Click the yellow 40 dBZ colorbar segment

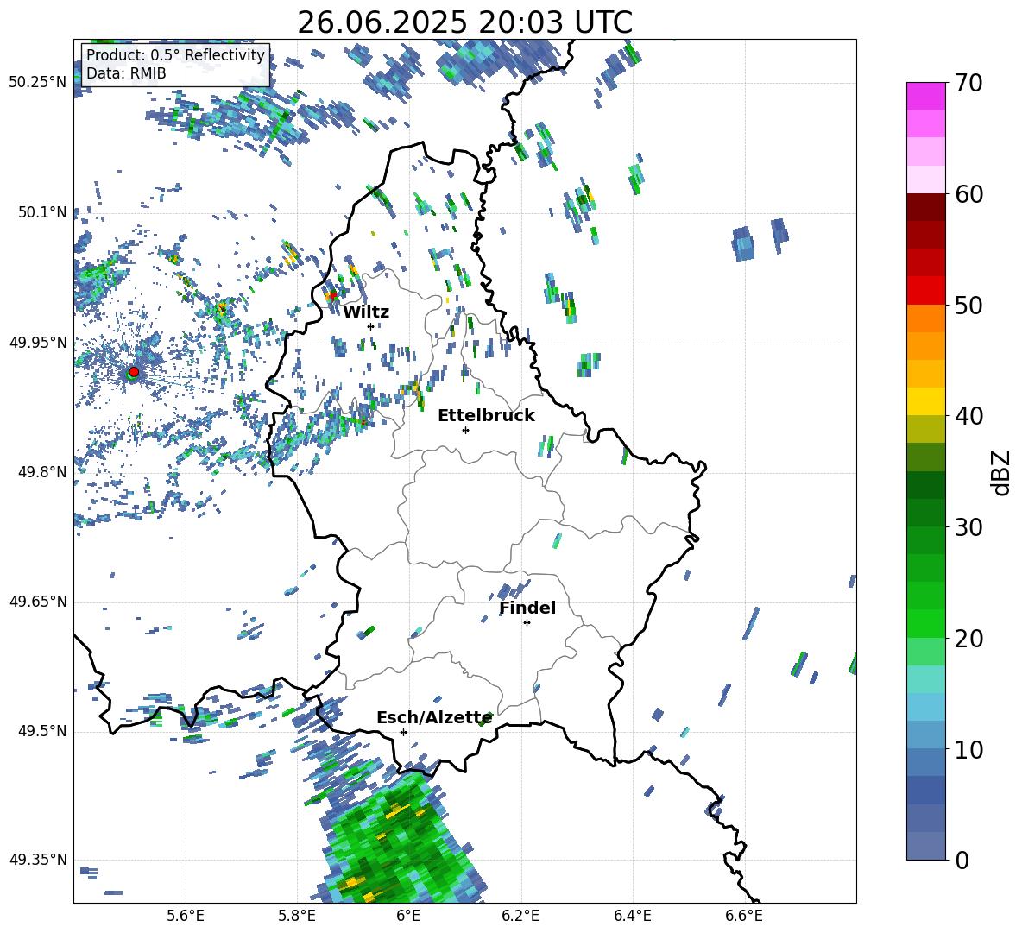click(925, 401)
